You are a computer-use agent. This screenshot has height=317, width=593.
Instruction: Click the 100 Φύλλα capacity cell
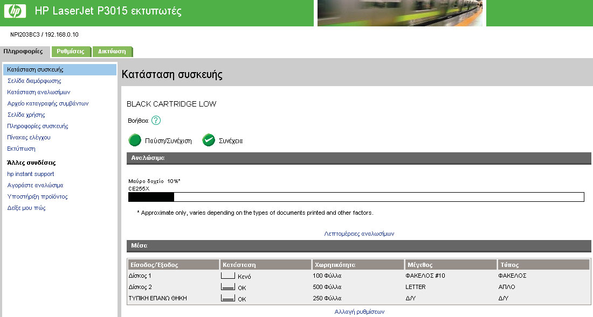click(327, 276)
